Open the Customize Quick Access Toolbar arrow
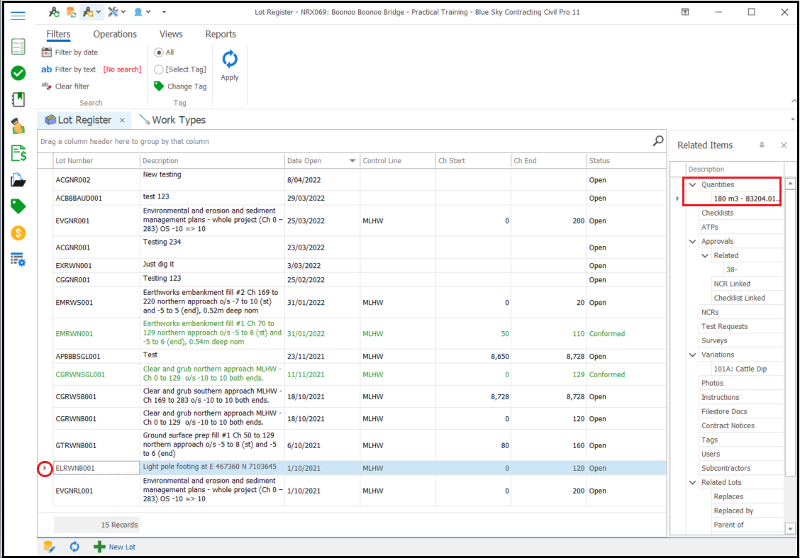The height and width of the screenshot is (558, 800). click(164, 12)
